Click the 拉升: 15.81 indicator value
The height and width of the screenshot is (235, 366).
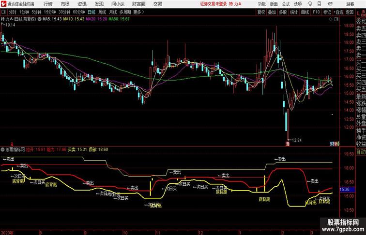36,150
